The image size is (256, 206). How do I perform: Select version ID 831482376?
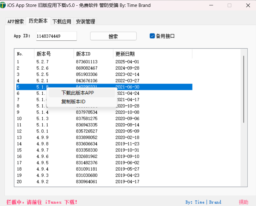coord(87,162)
